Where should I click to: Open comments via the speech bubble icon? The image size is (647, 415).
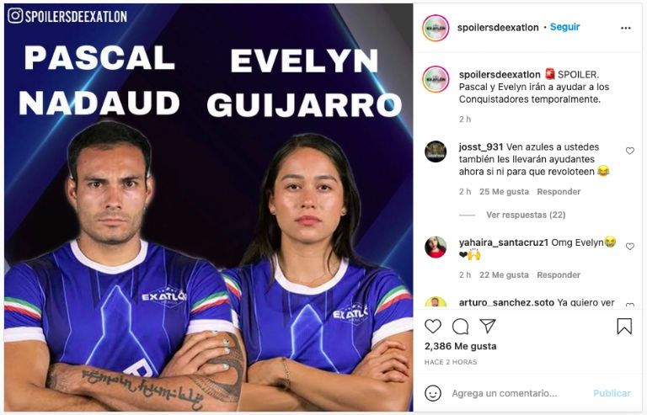pyautogui.click(x=460, y=327)
